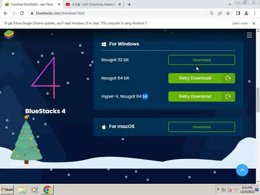Open the network tray icon
Screen dimensions: 260x195
[223, 189]
